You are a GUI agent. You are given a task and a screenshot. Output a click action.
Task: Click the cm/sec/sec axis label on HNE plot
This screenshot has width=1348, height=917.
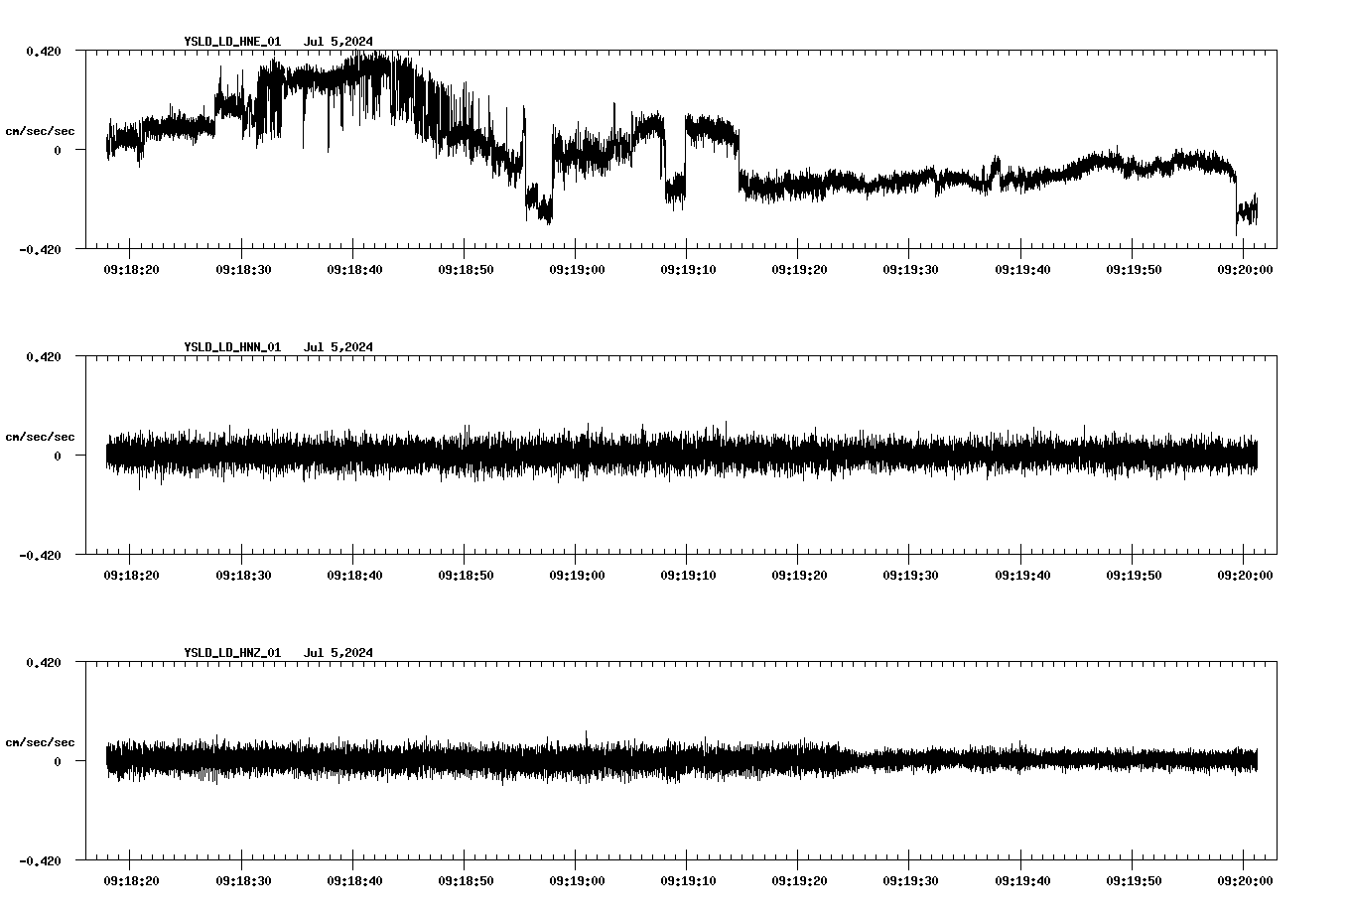coord(41,131)
